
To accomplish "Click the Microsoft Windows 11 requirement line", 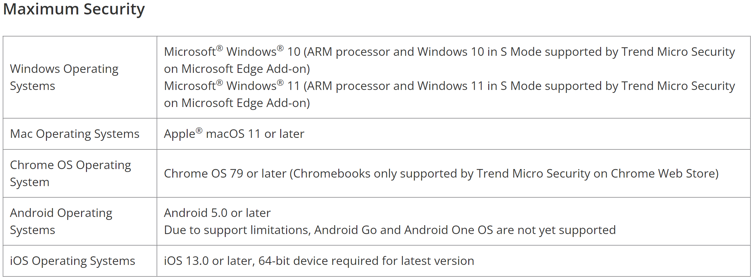I will pos(449,86).
